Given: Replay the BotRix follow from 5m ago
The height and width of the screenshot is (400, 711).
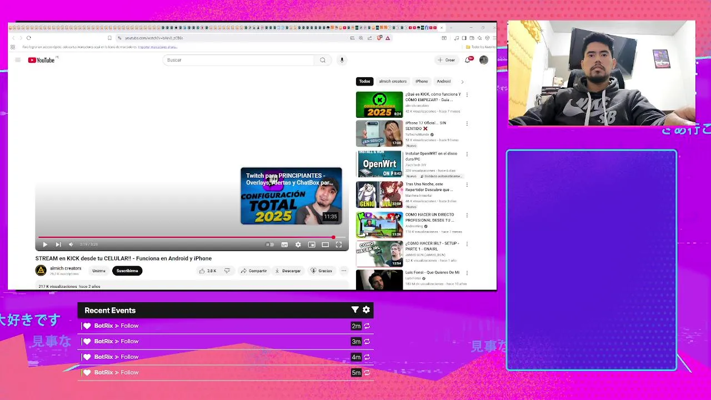Looking at the screenshot, I should [x=367, y=373].
